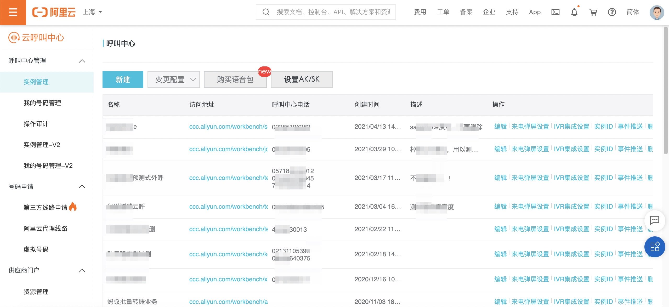669x307 pixels.
Task: Collapse the 号码申请 sidebar section
Action: (x=82, y=186)
